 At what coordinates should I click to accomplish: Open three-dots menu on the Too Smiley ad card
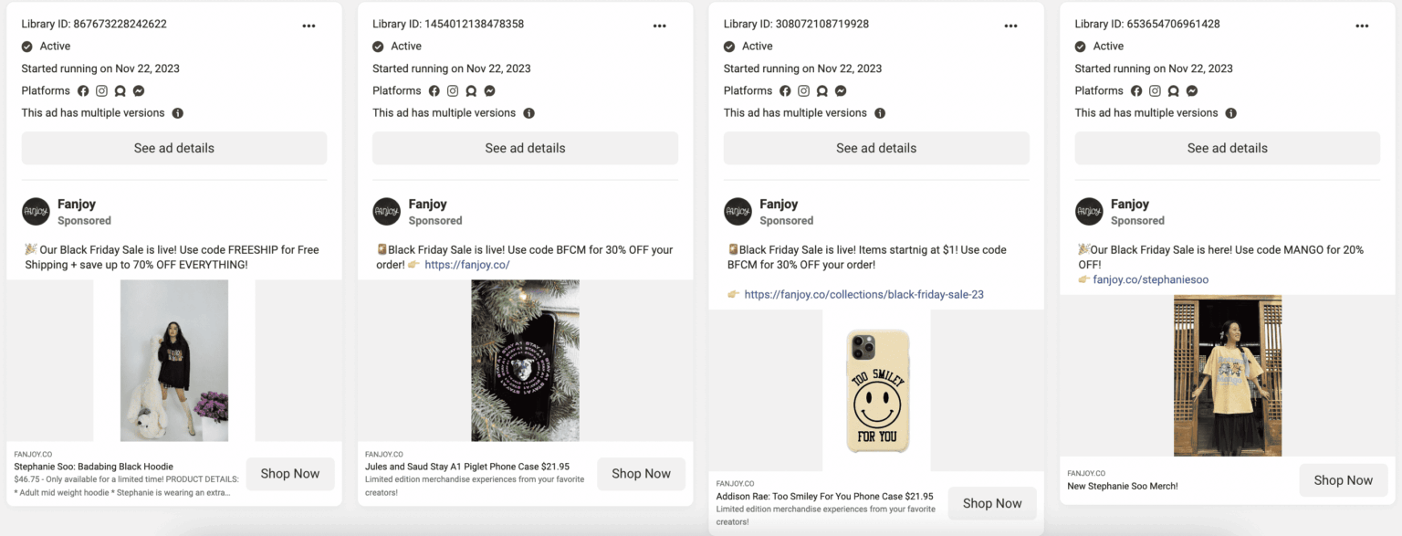(1010, 26)
